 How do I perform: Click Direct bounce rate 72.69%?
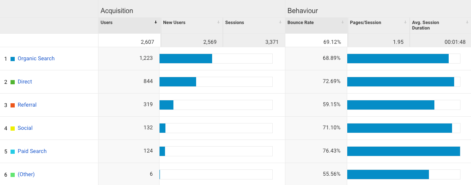pos(332,81)
